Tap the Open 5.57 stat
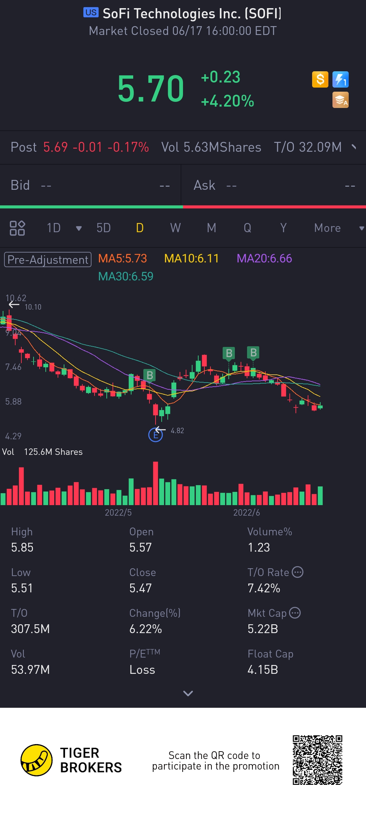Viewport: 366px width, 813px height. 141,540
